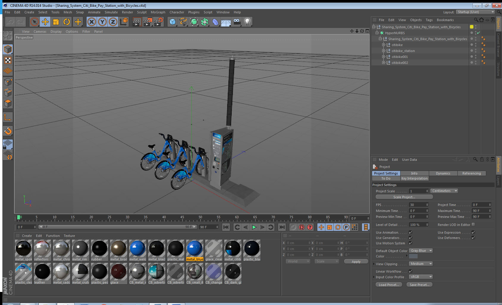Switch to Polygons mode in left palette

[8, 103]
